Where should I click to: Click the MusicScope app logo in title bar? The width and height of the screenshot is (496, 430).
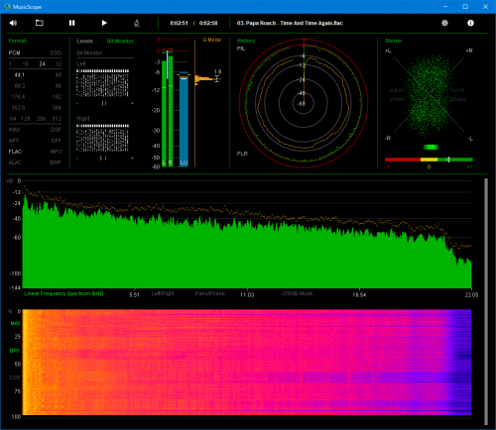pyautogui.click(x=7, y=7)
